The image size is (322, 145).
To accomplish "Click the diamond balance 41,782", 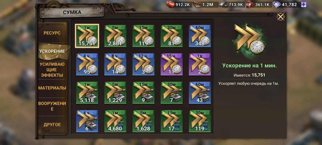I will click(x=286, y=4).
